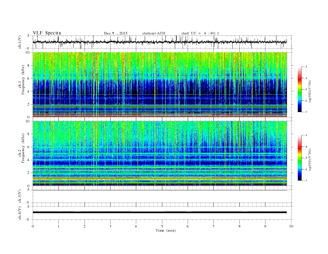Screen dimensions: 328x254
Task: Click the "2" kHz tick on ch.2 frequency axis
Action: (29, 173)
